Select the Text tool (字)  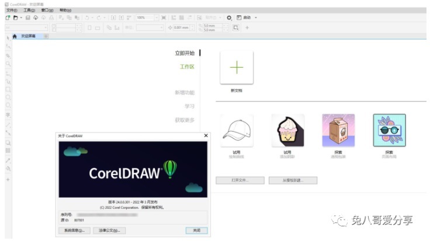(8, 115)
